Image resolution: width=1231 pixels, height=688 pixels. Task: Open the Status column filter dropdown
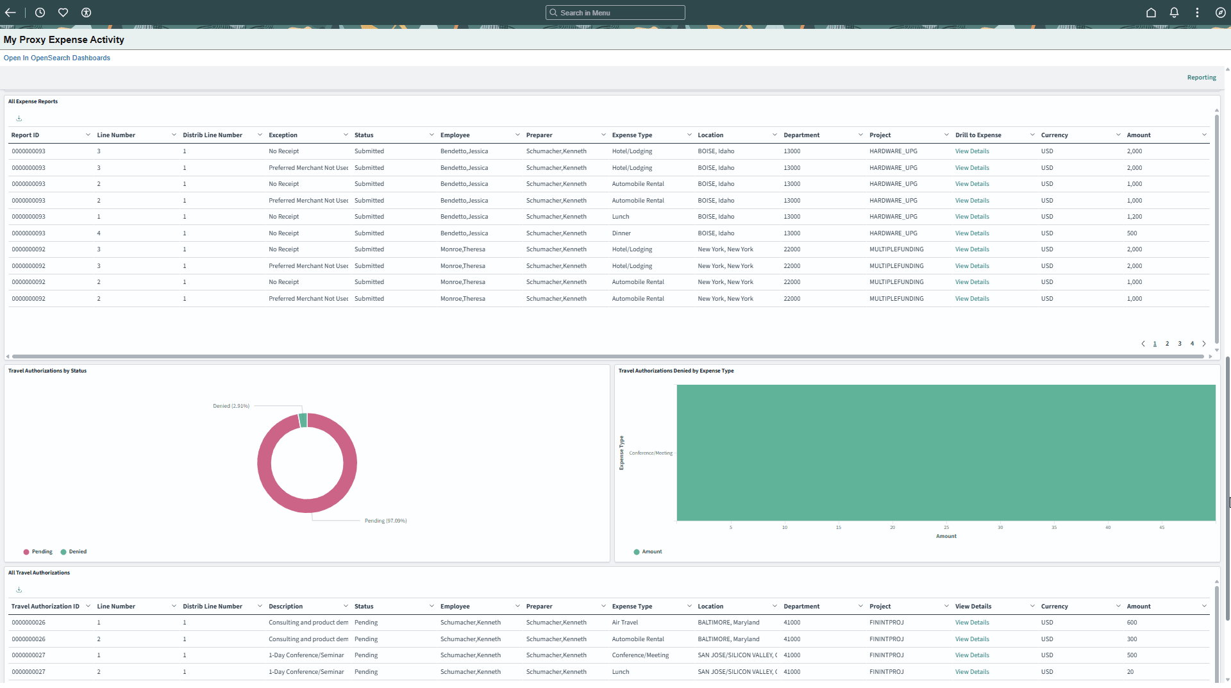(431, 135)
